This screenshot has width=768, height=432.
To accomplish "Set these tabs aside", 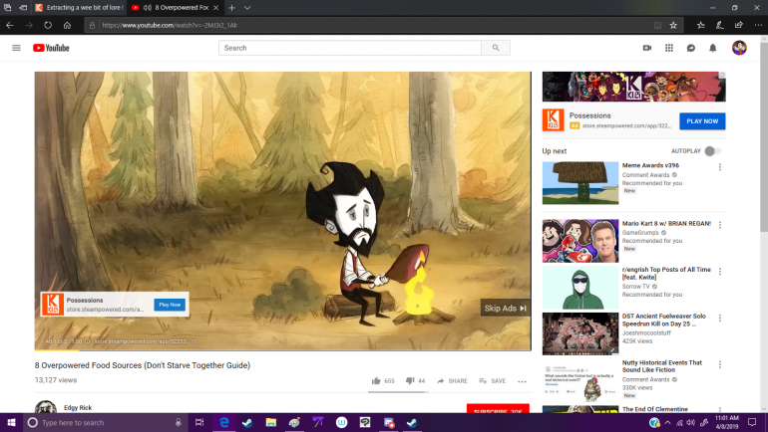I will [23, 8].
